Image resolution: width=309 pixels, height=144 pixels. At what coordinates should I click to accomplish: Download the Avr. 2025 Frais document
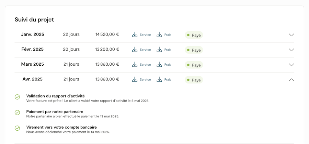click(x=164, y=79)
